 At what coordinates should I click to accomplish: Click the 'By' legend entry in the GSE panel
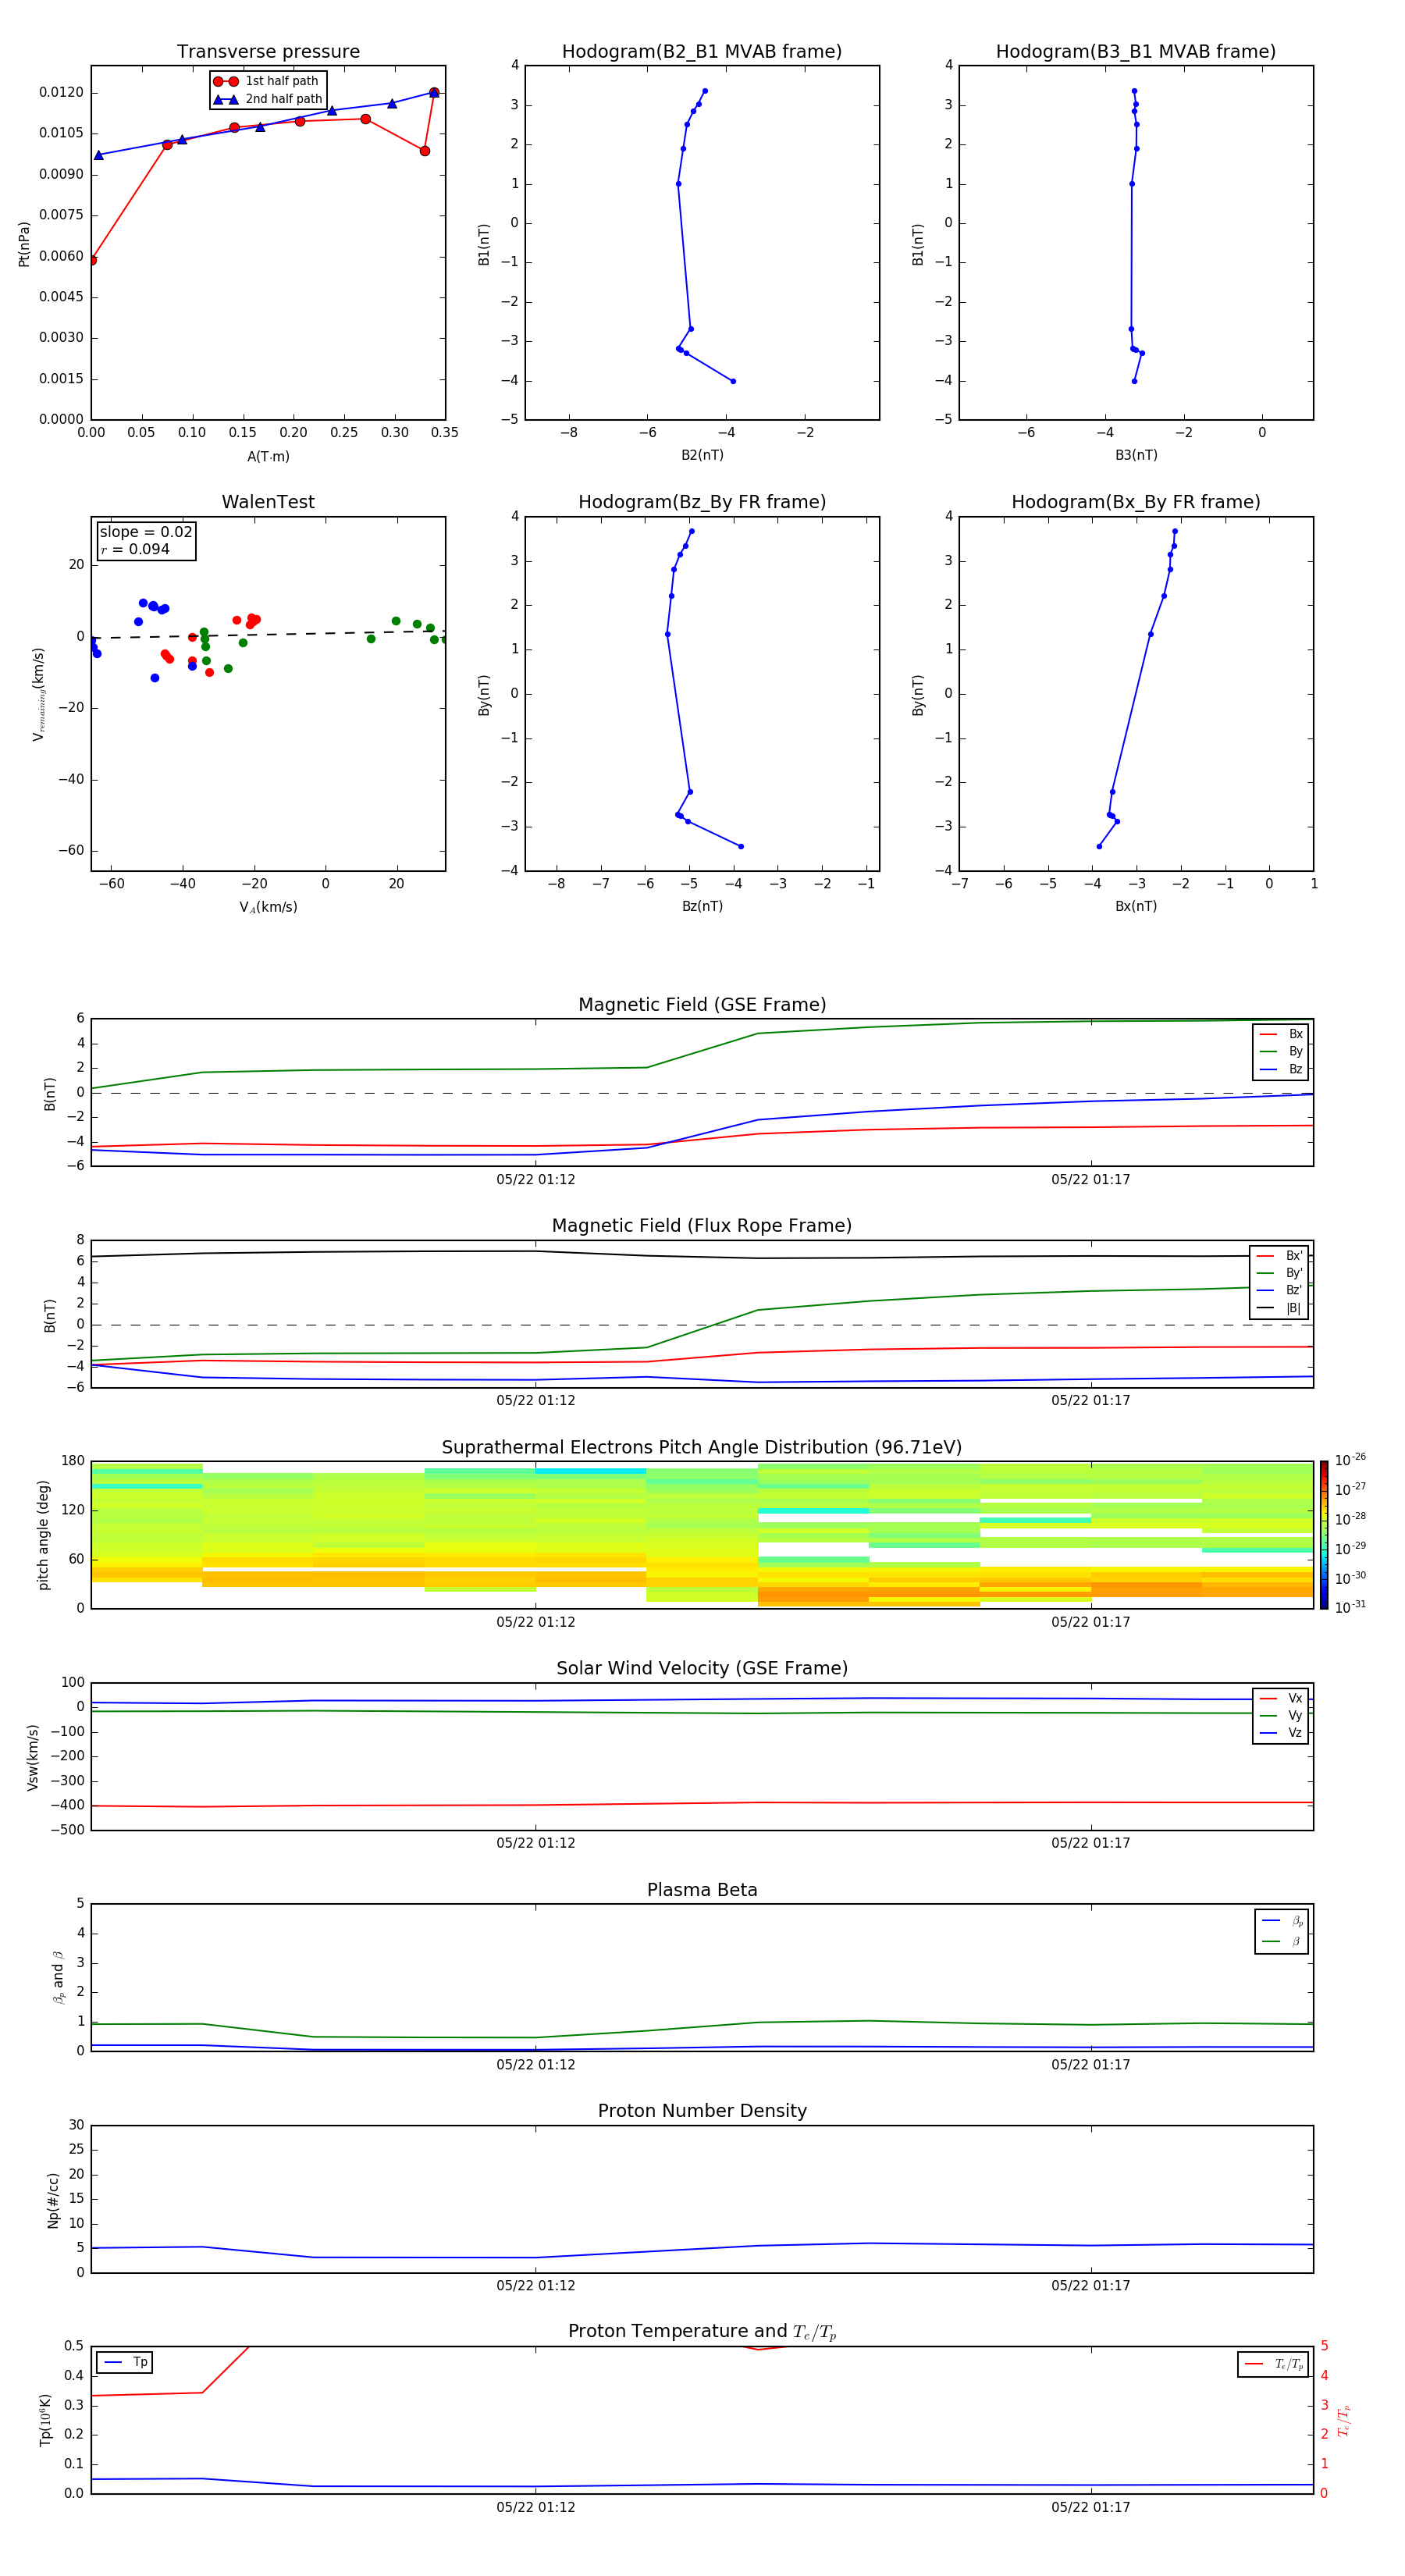(x=1281, y=1052)
